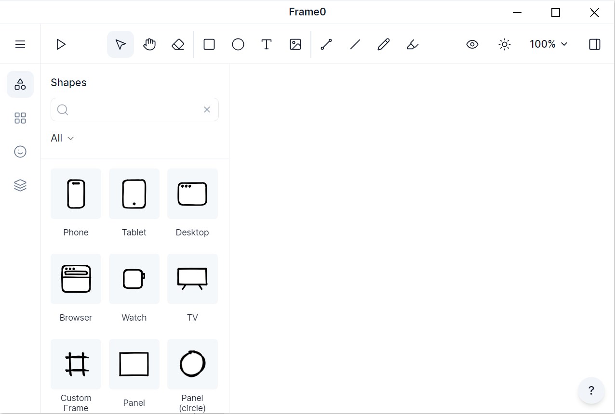Toggle light/dark theme sun icon
This screenshot has width=615, height=414.
tap(505, 44)
